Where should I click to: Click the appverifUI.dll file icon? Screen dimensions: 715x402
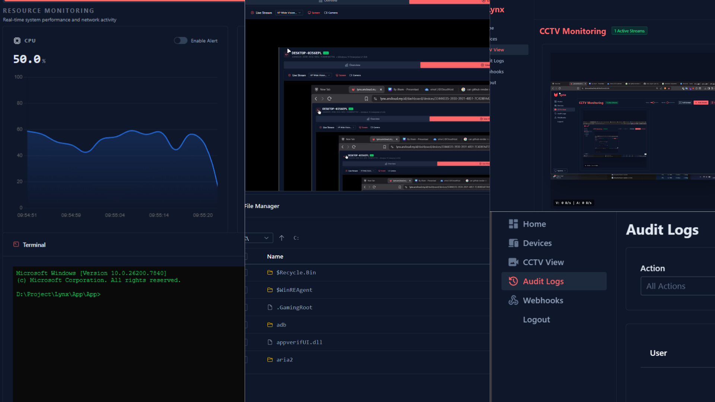click(270, 342)
